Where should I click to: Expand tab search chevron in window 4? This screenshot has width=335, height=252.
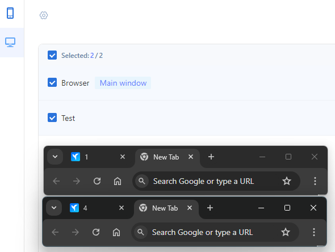click(x=54, y=208)
